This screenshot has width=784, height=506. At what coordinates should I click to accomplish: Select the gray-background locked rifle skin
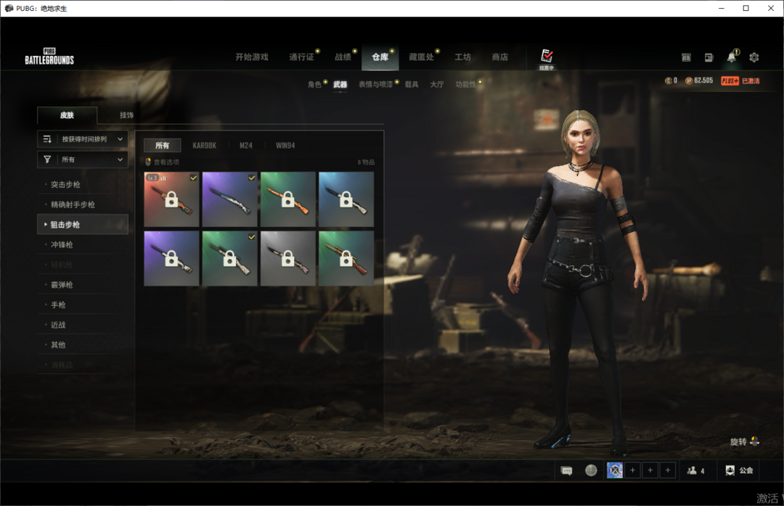pyautogui.click(x=288, y=258)
